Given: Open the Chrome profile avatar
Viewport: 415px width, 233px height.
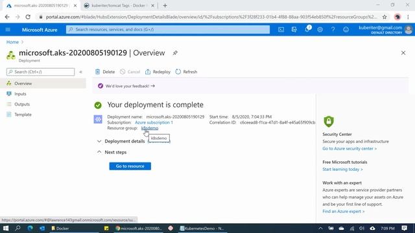Looking at the screenshot, I should tap(397, 17).
